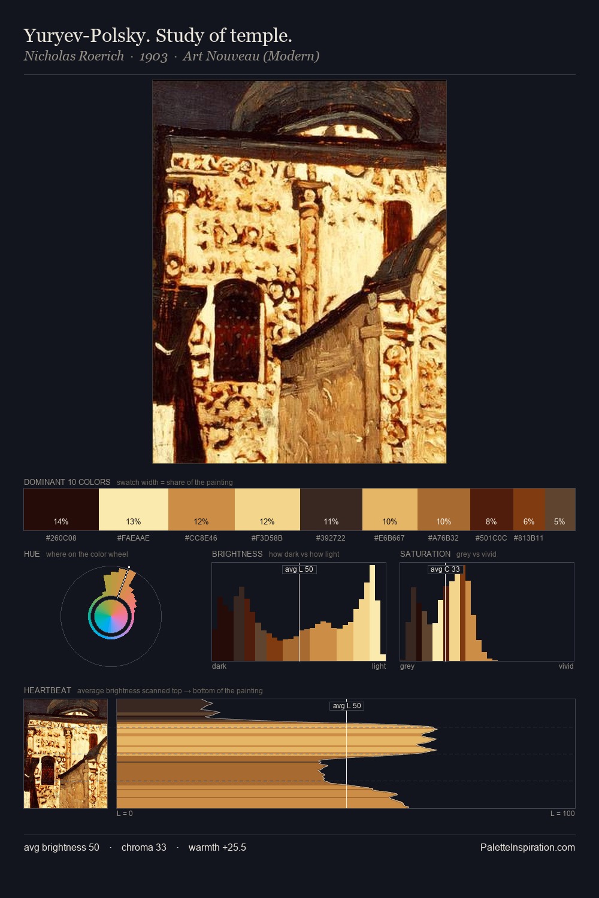Viewport: 599px width, 898px height.
Task: Click the "warmth +25.5" footer stat
Action: [217, 847]
